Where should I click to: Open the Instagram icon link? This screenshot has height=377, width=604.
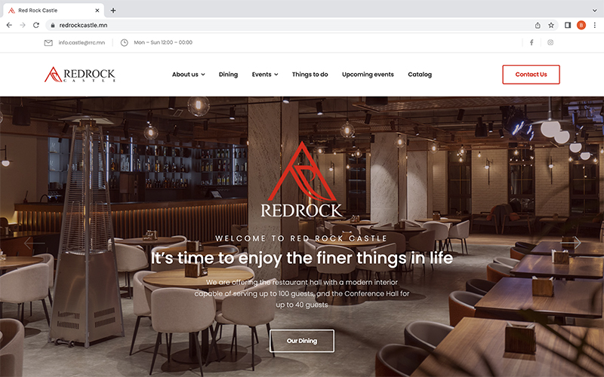tap(550, 42)
